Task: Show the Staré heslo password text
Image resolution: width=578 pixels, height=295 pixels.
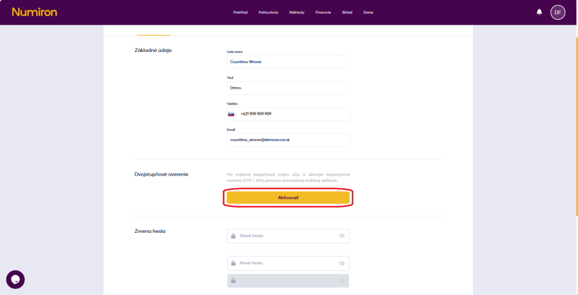Action: [341, 236]
